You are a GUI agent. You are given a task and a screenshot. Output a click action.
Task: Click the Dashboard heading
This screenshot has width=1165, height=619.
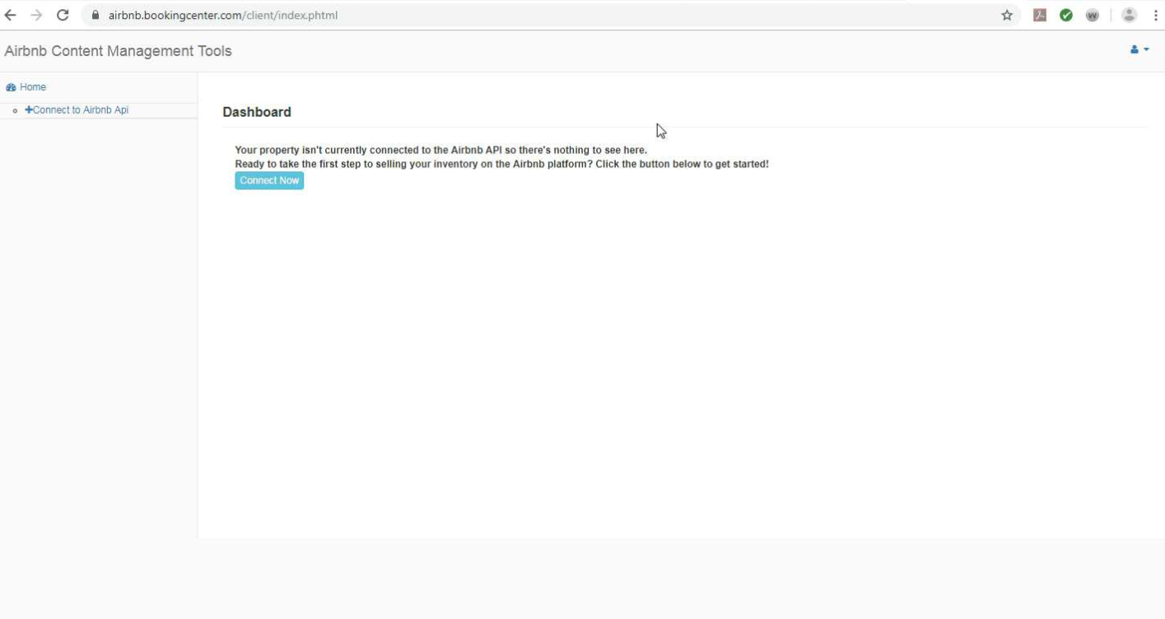(x=257, y=112)
